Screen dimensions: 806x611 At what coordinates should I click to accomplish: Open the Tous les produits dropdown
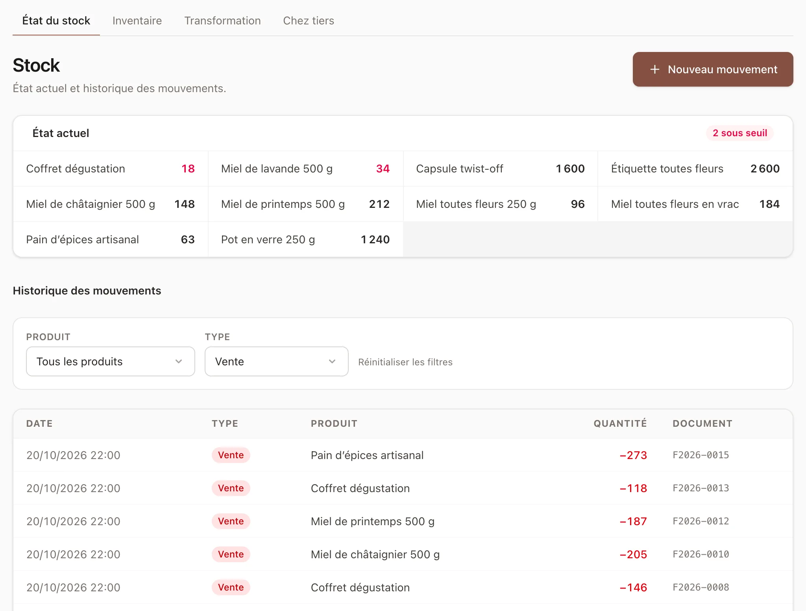(111, 361)
